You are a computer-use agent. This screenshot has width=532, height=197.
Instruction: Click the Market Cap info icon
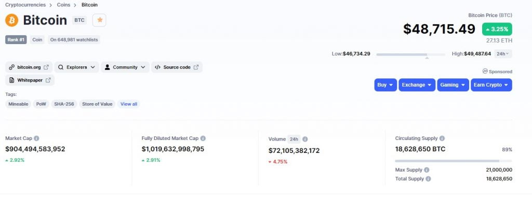click(x=37, y=138)
